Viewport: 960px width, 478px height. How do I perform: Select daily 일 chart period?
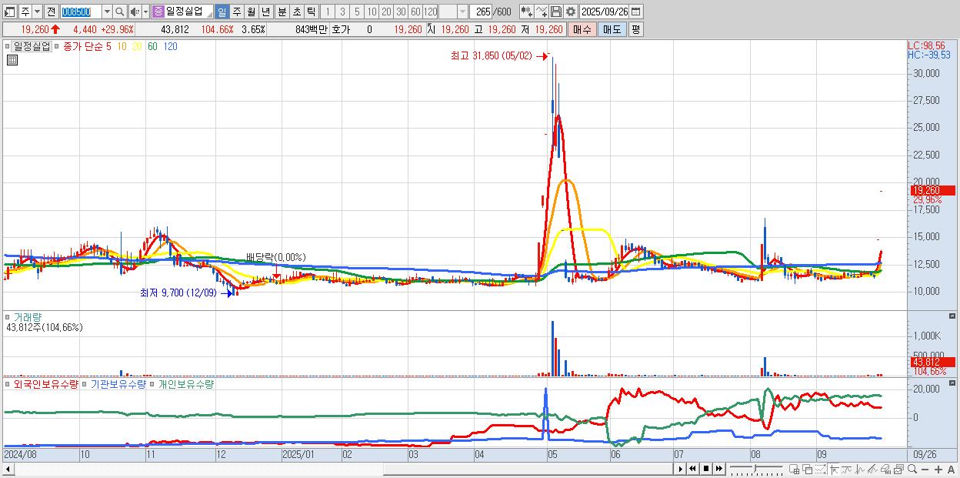(222, 12)
